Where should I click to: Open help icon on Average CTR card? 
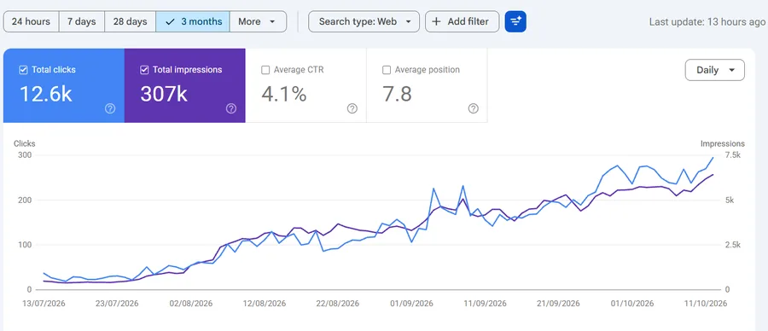(x=352, y=108)
